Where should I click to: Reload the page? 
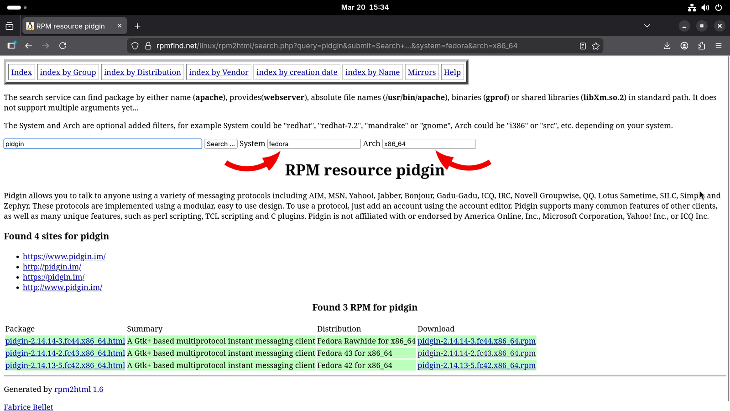point(63,46)
